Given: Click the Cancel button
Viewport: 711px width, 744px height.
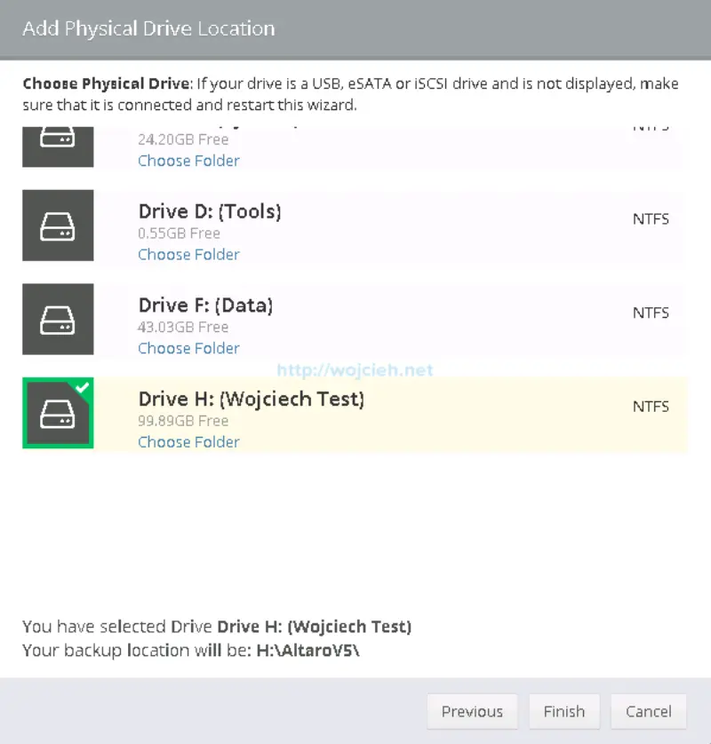Looking at the screenshot, I should pyautogui.click(x=648, y=711).
